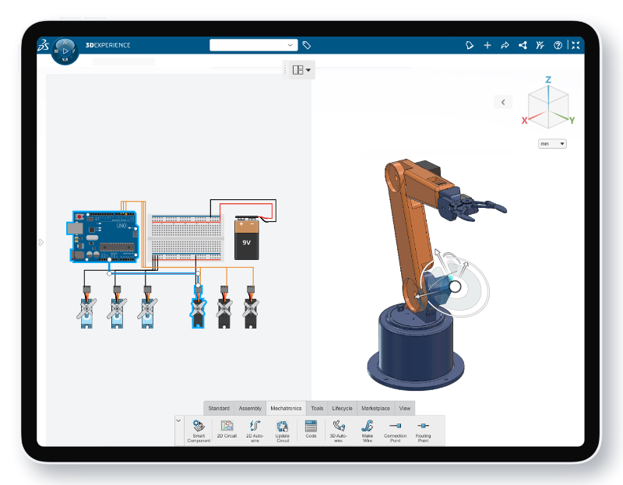Select the Routing Point tool
This screenshot has width=623, height=485.
[x=423, y=431]
